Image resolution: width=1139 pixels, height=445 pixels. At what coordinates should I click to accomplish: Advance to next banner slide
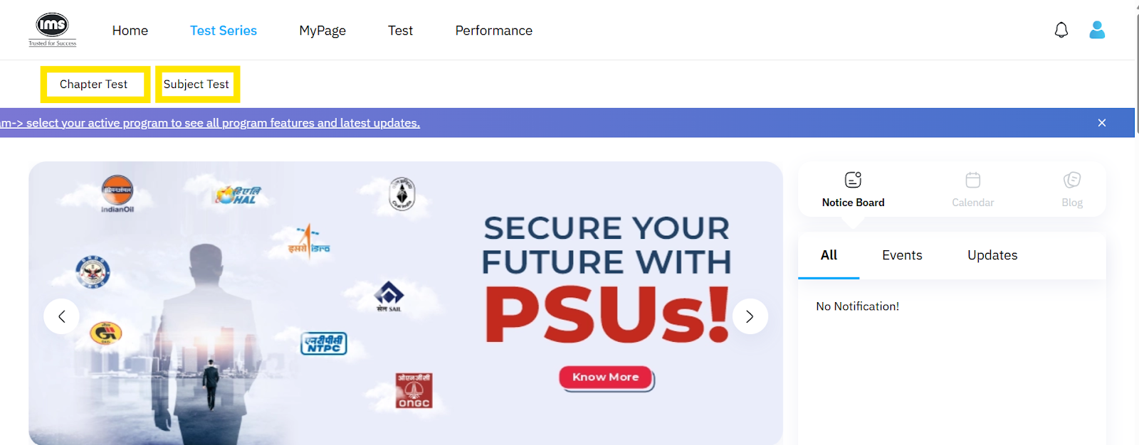tap(750, 316)
